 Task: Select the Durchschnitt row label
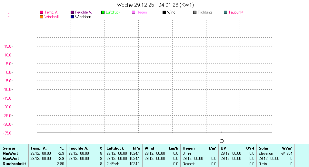14,164
